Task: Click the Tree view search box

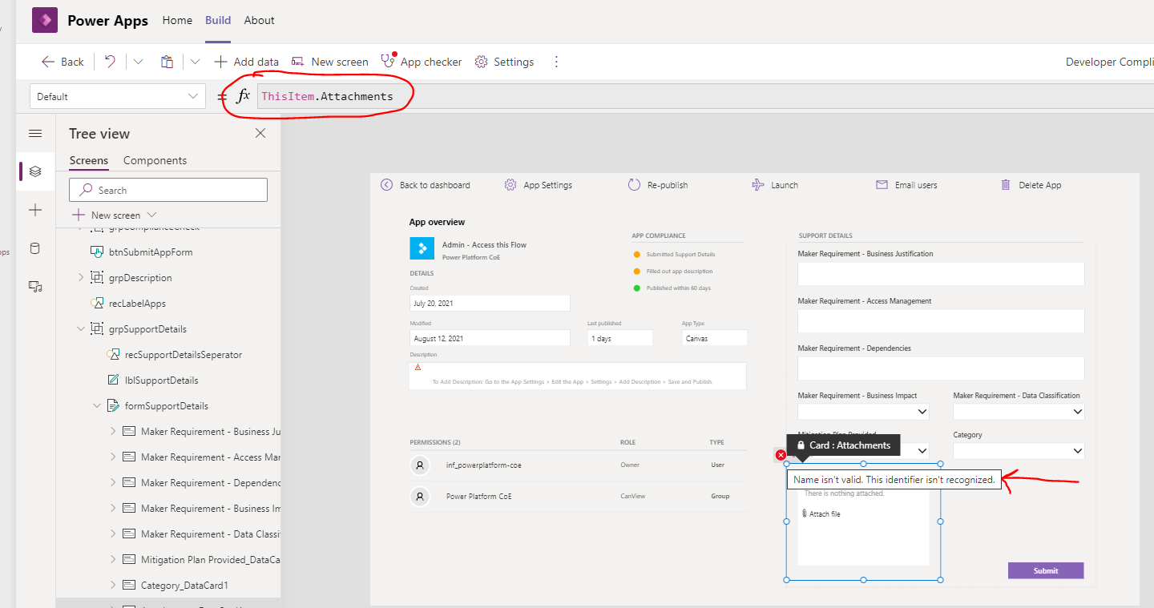Action: tap(167, 189)
